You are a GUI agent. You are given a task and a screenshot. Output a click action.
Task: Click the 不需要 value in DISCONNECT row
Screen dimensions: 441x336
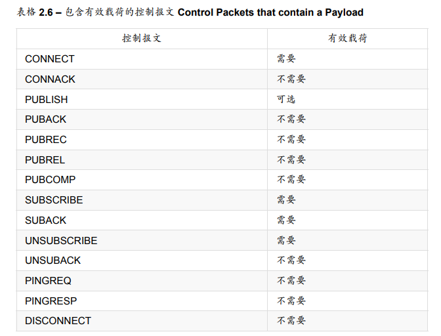(291, 321)
